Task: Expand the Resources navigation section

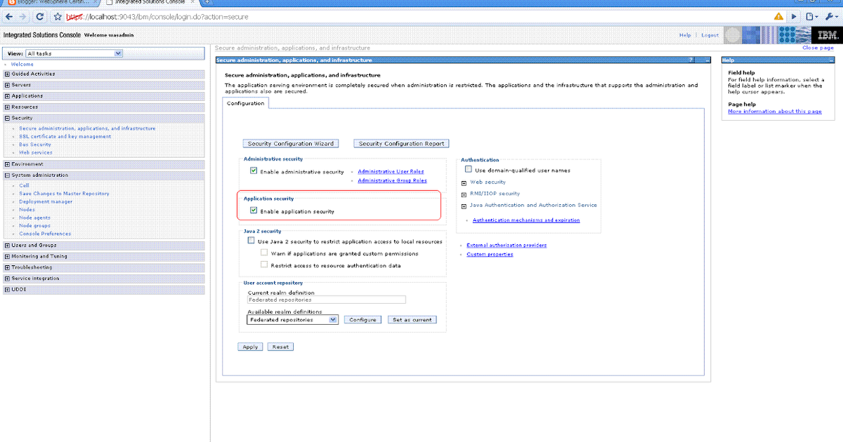Action: pyautogui.click(x=7, y=107)
